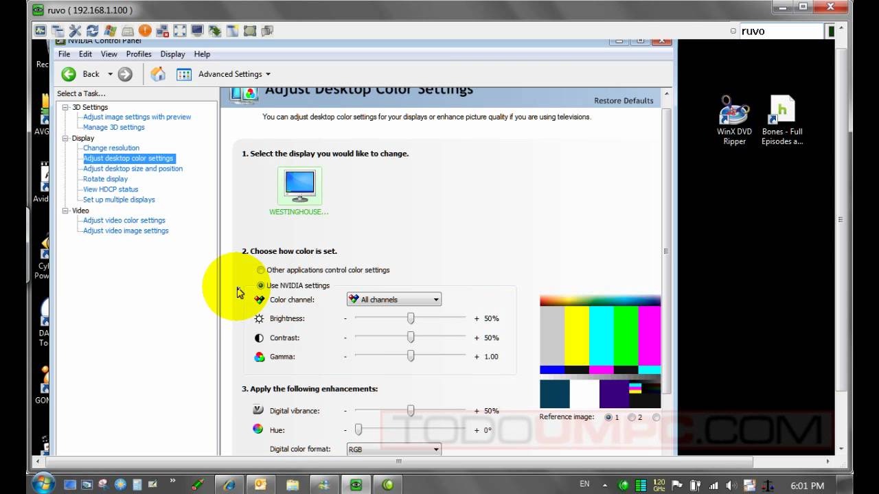
Task: Open Rotate display page
Action: pos(106,179)
